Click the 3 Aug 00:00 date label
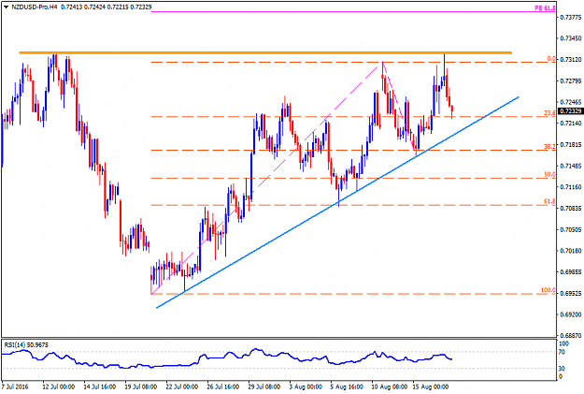This screenshot has width=584, height=394. (x=306, y=387)
